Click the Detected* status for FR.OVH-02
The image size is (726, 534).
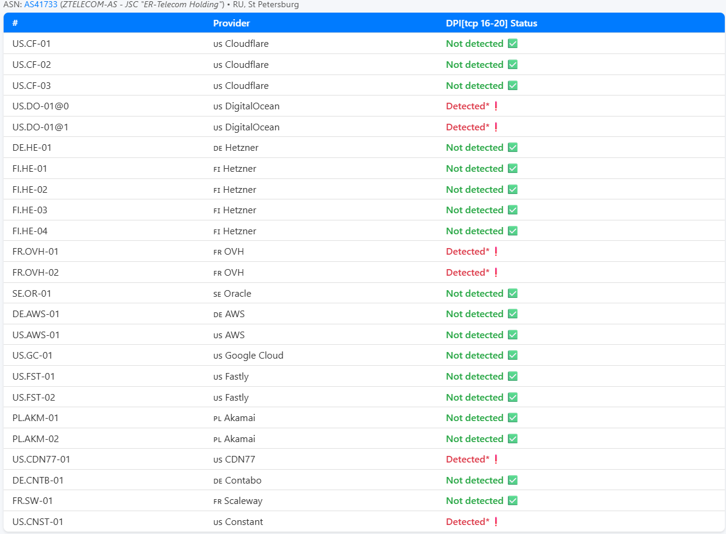[x=468, y=273]
